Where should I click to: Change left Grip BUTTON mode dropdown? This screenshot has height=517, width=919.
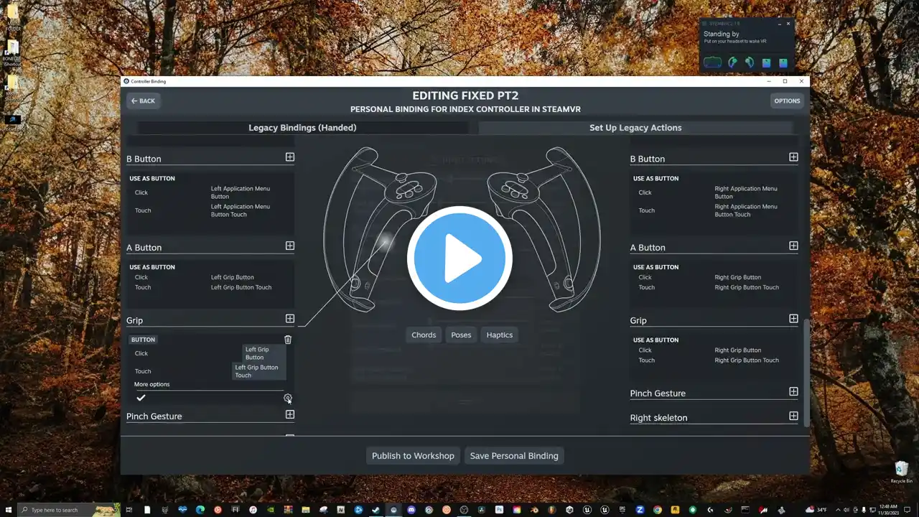143,340
